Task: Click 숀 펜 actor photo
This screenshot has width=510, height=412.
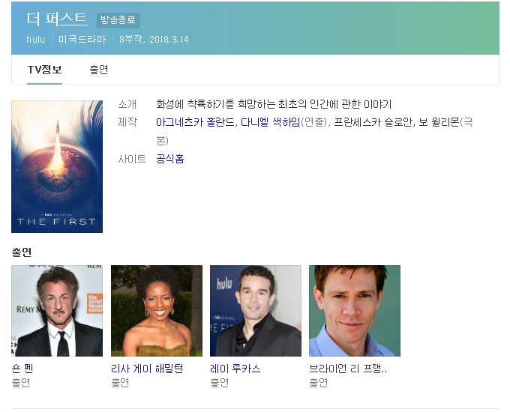Action: [x=57, y=311]
